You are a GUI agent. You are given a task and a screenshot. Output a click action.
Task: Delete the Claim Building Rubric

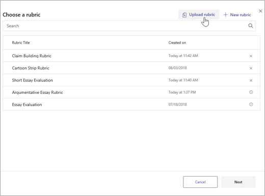pyautogui.click(x=251, y=56)
